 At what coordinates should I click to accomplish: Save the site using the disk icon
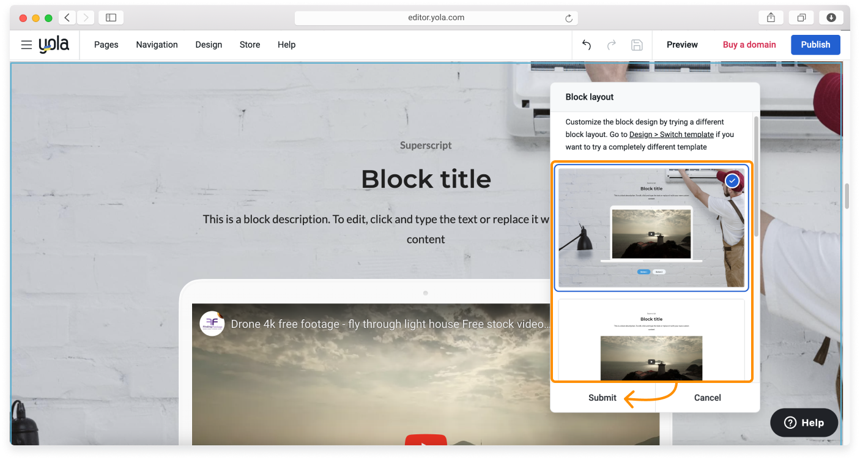(636, 45)
